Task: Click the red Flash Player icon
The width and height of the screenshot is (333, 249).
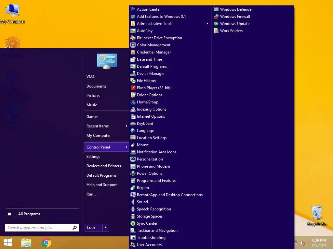Action: 133,88
